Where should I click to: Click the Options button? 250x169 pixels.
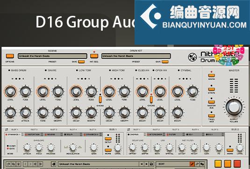pyautogui.click(x=10, y=56)
